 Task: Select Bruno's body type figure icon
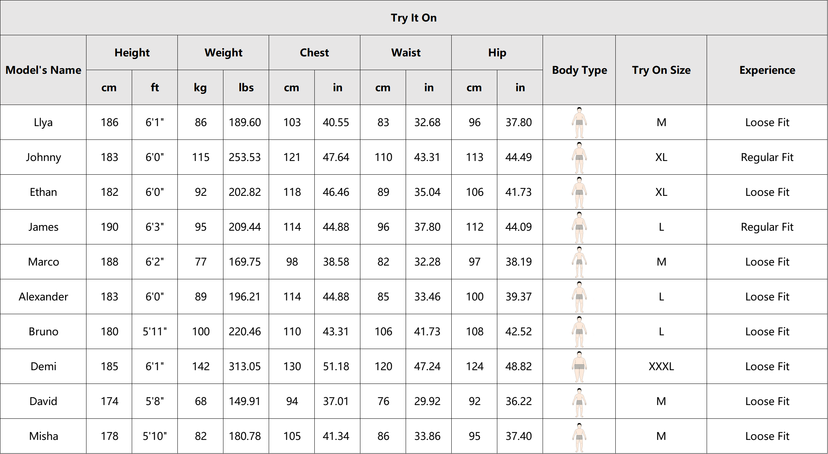click(x=579, y=332)
